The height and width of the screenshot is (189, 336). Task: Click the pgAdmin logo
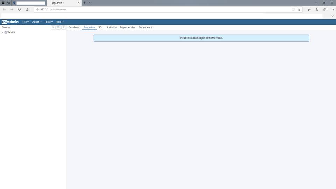(10, 22)
